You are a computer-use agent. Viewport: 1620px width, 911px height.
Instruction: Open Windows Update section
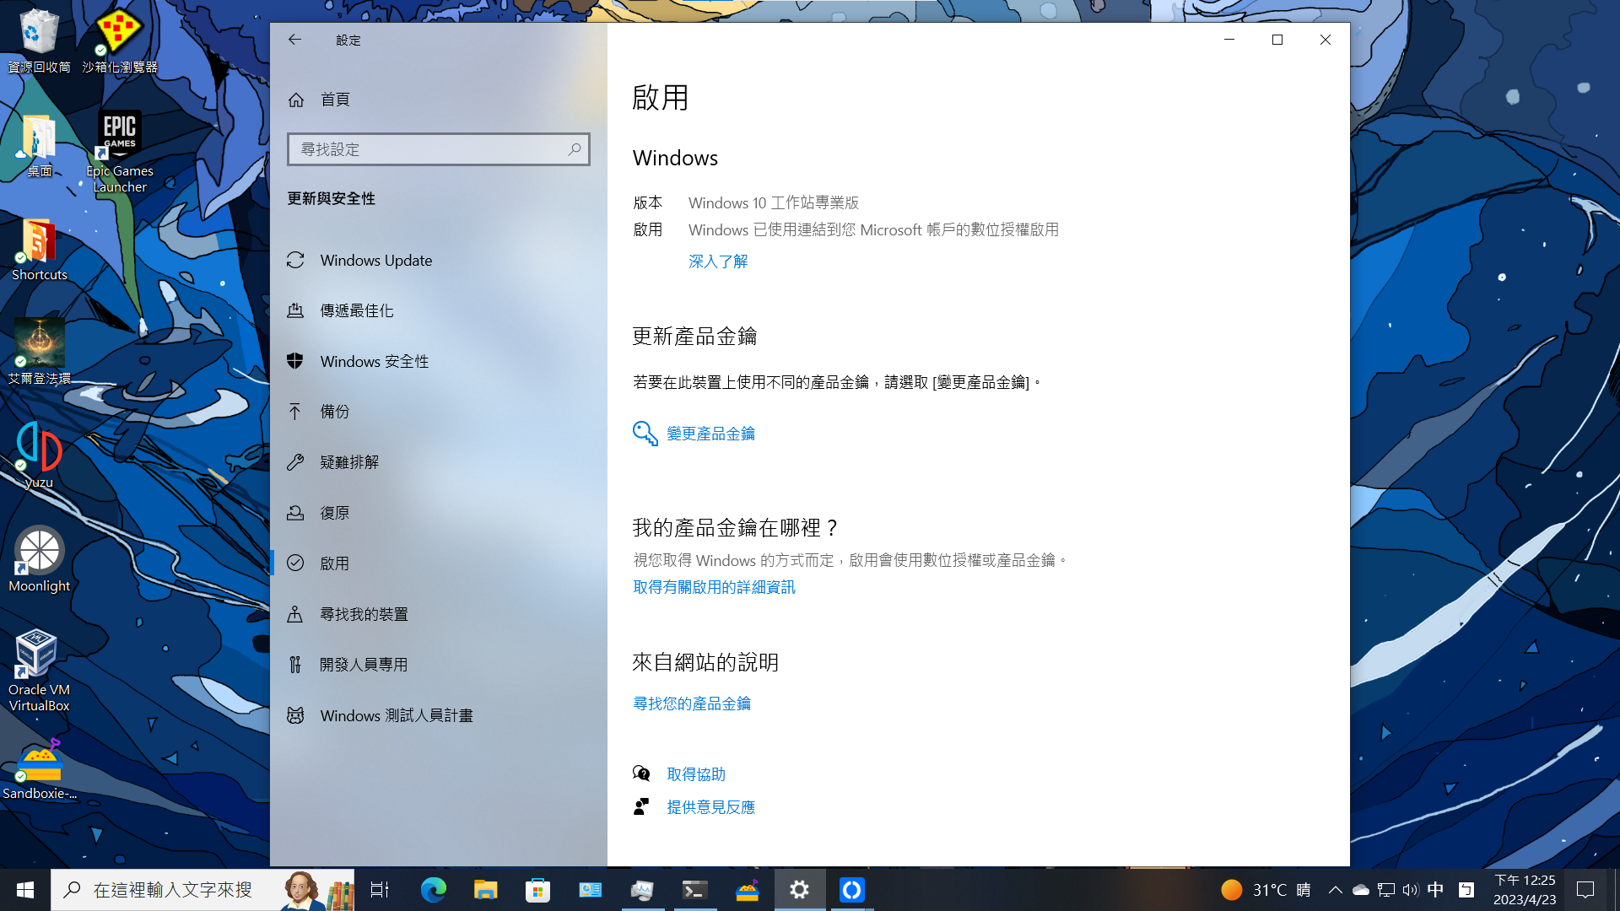tap(438, 261)
